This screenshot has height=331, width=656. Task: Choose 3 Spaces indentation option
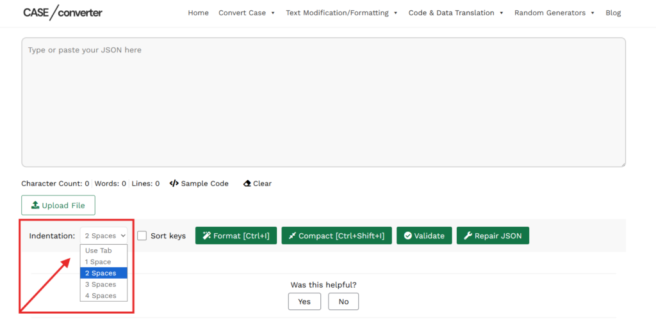104,284
